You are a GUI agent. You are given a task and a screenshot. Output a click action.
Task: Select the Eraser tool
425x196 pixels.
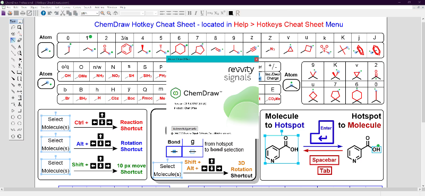click(20, 40)
